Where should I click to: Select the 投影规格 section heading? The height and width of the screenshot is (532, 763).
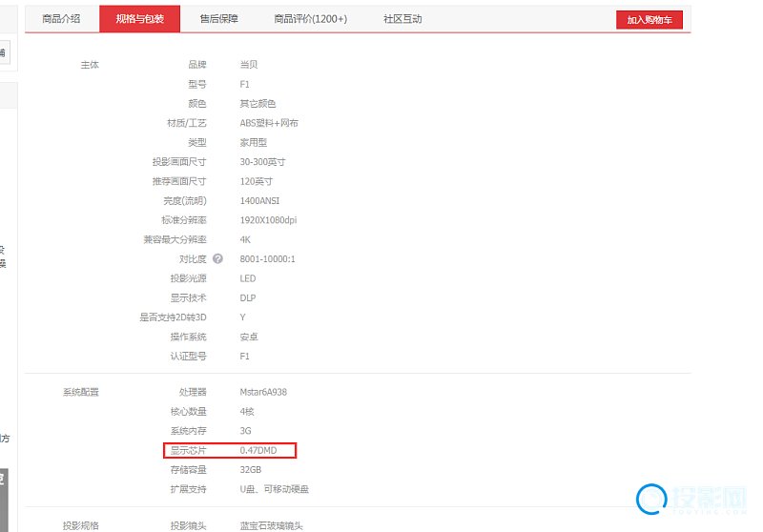[81, 525]
